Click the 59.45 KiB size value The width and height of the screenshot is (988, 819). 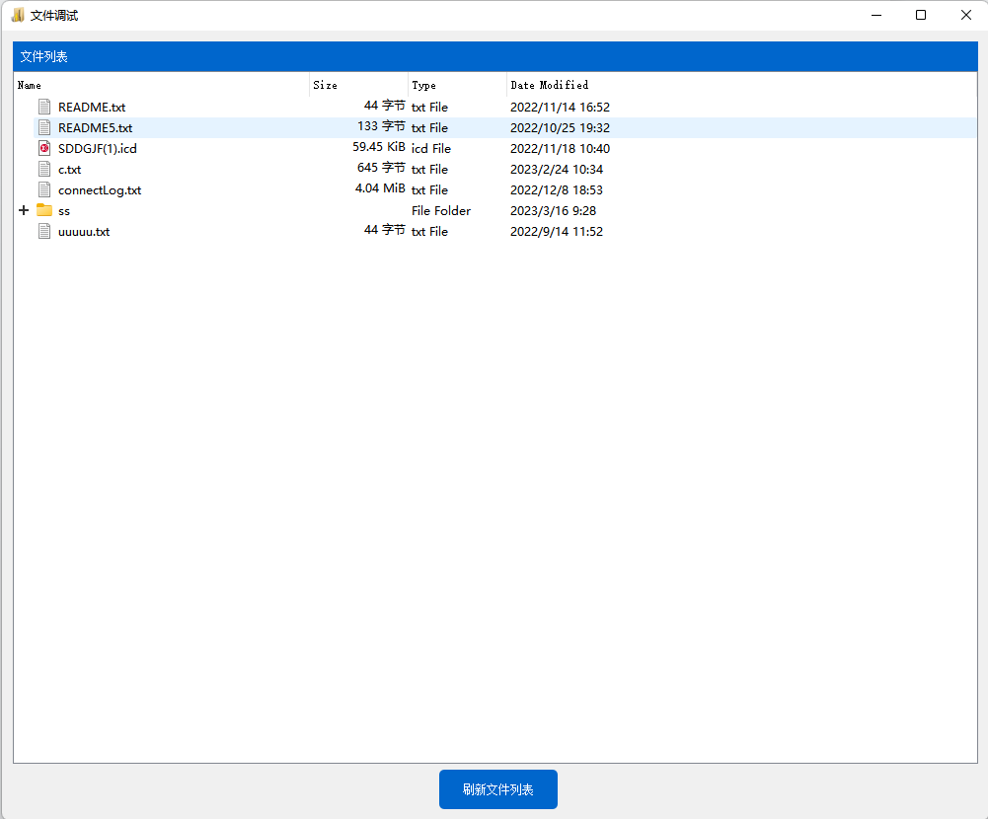pyautogui.click(x=379, y=147)
